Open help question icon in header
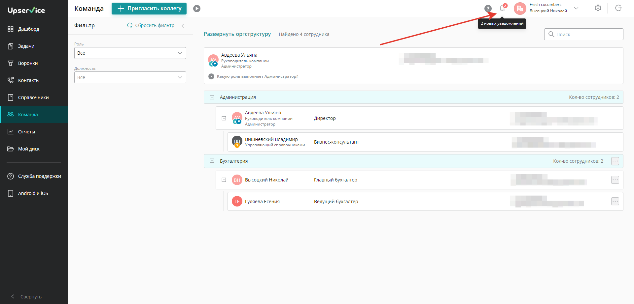This screenshot has width=634, height=304. (488, 9)
